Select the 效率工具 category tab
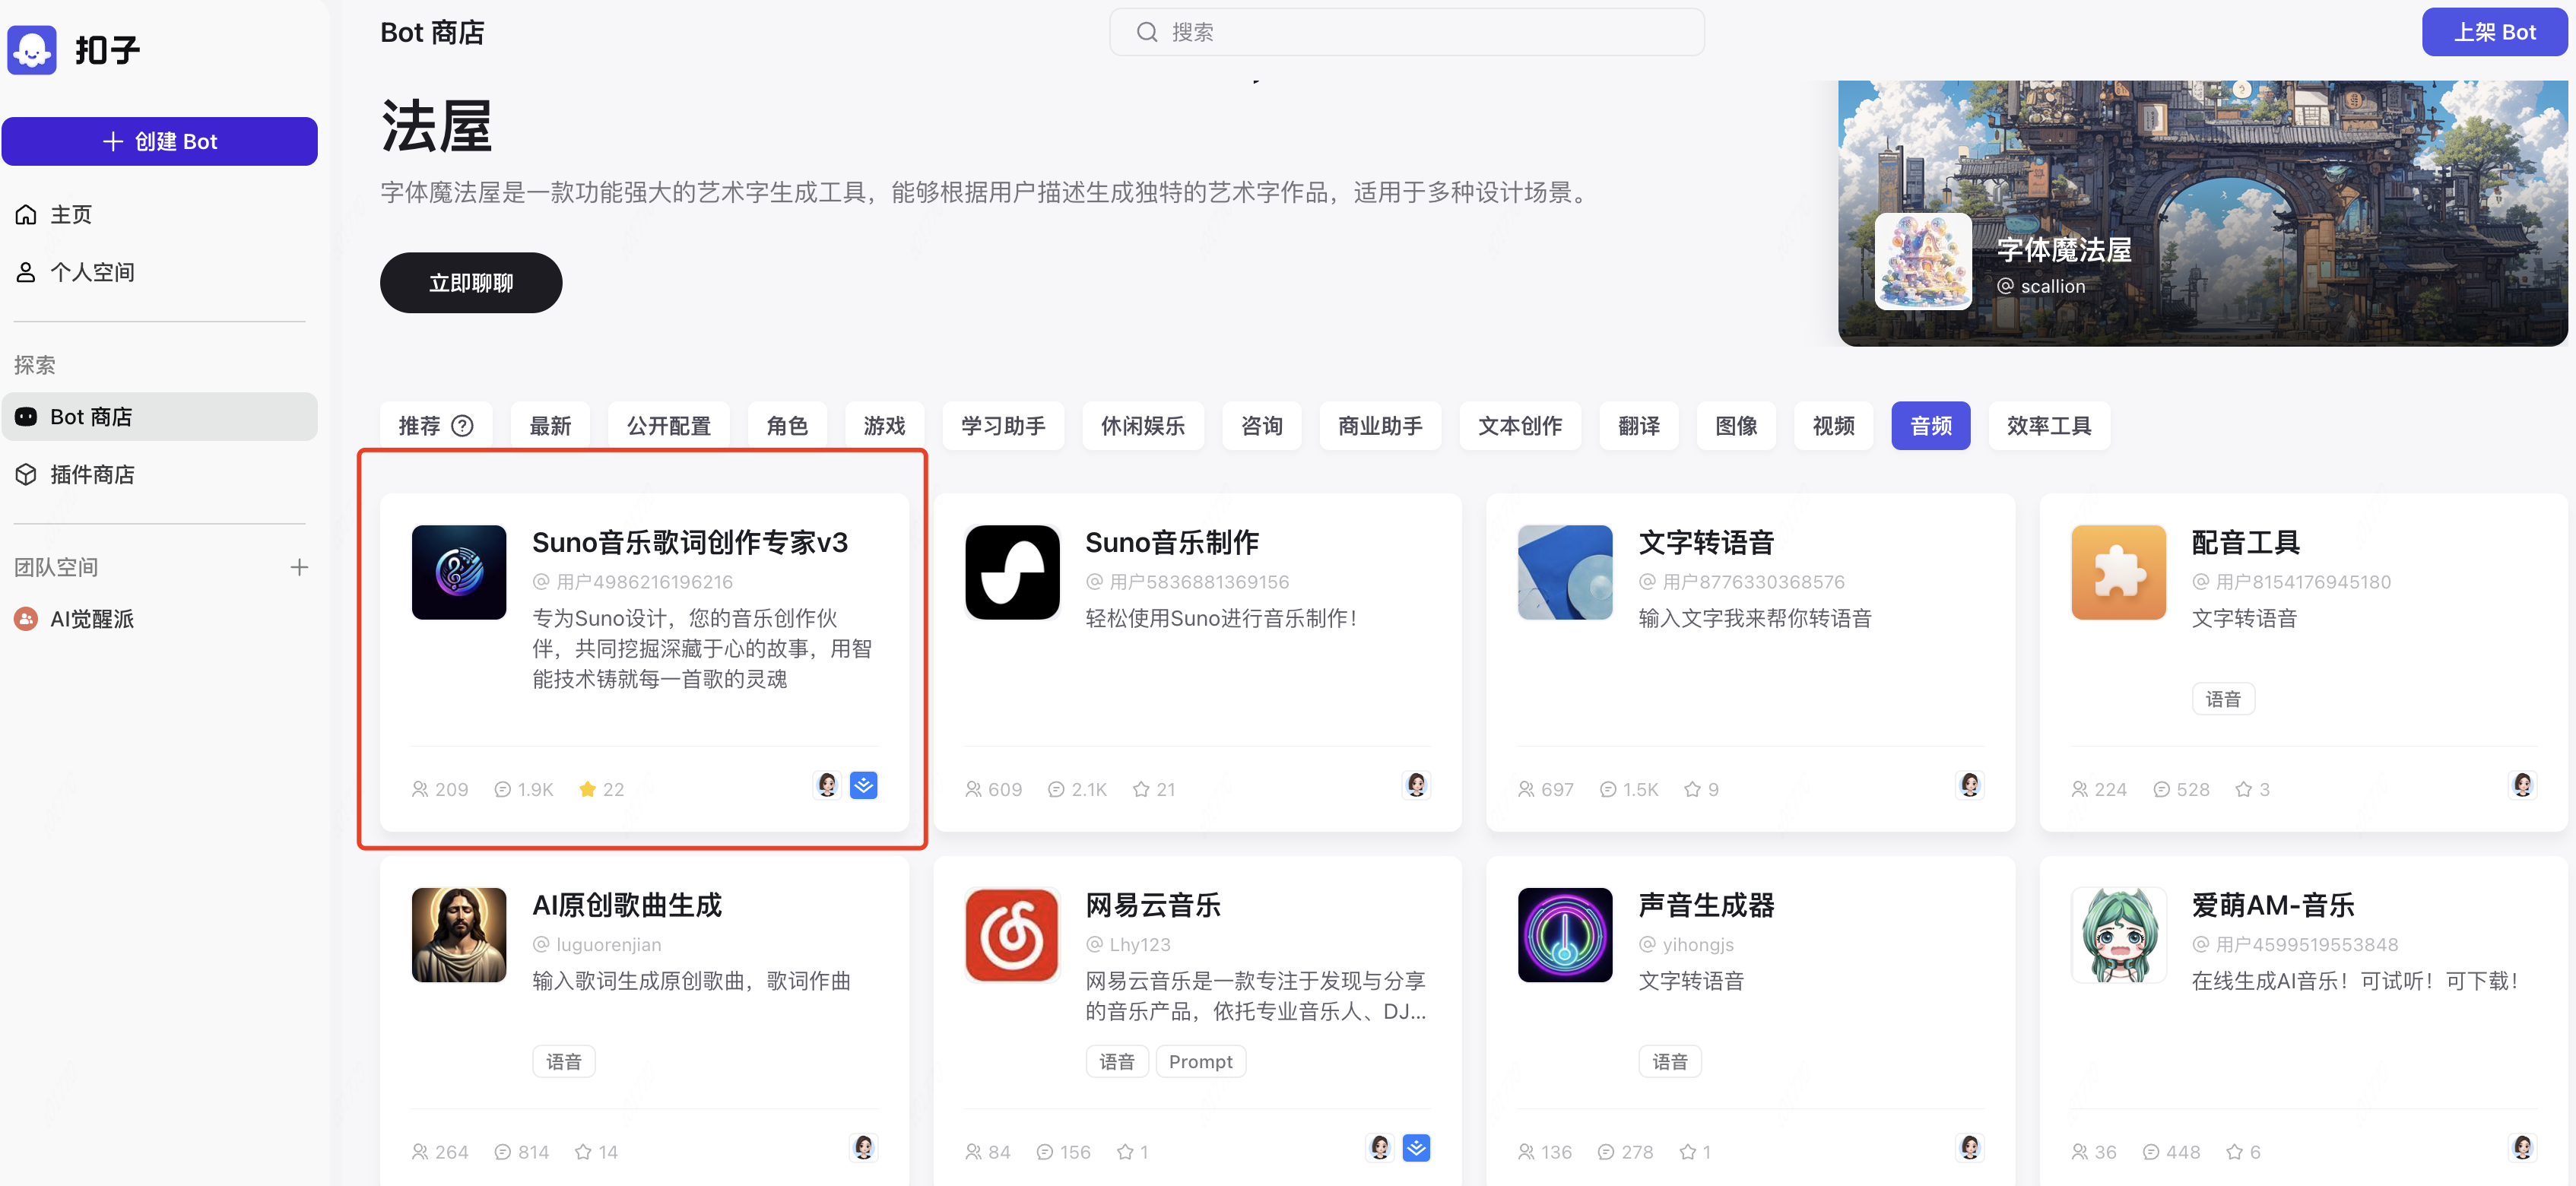2576x1186 pixels. coord(2049,426)
